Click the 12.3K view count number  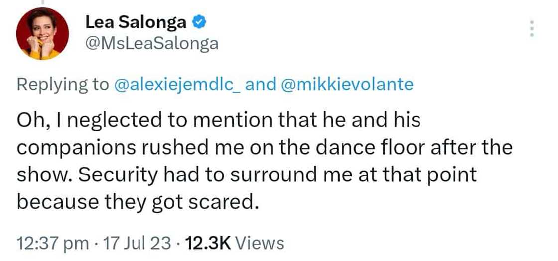pos(207,244)
